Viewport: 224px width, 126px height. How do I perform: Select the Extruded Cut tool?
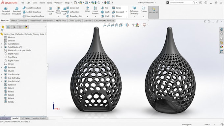[x=50, y=11]
